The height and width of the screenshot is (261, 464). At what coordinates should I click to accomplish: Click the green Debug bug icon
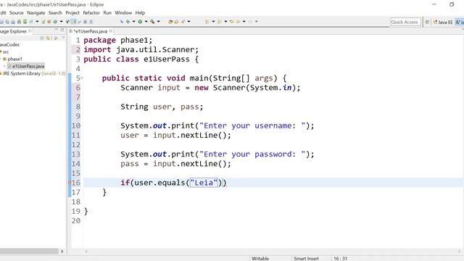pyautogui.click(x=128, y=22)
